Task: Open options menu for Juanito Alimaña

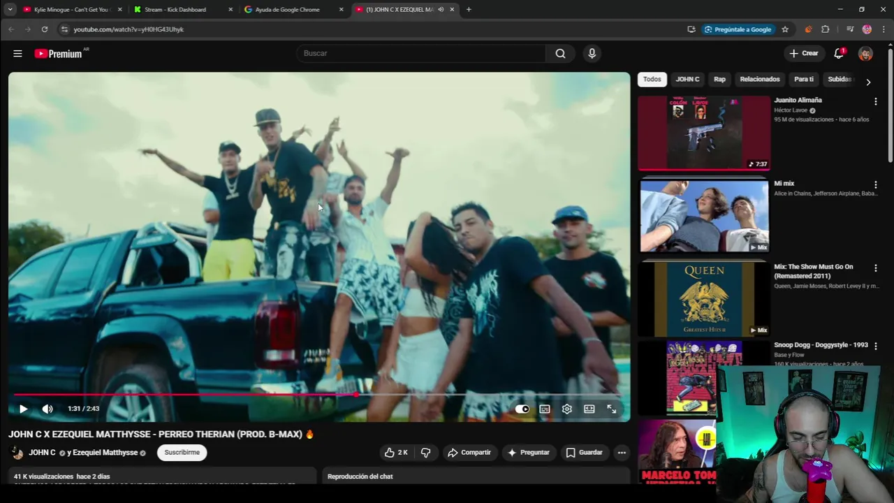Action: tap(875, 102)
